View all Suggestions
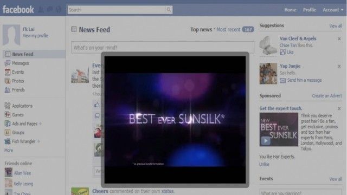Viewport: 347px width, 195px height. coord(336,26)
